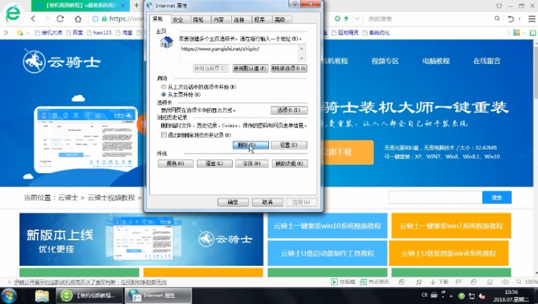Viewport: 538px width, 304px height.
Task: Click the 辅助功能 (Accessibility) button
Action: point(290,164)
